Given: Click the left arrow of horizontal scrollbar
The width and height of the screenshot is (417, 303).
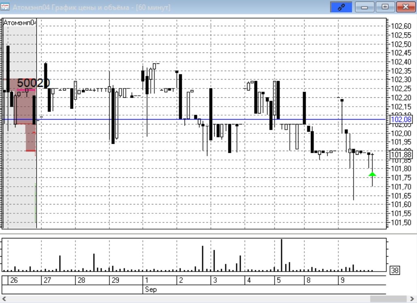Looking at the screenshot, I should pyautogui.click(x=4, y=299).
